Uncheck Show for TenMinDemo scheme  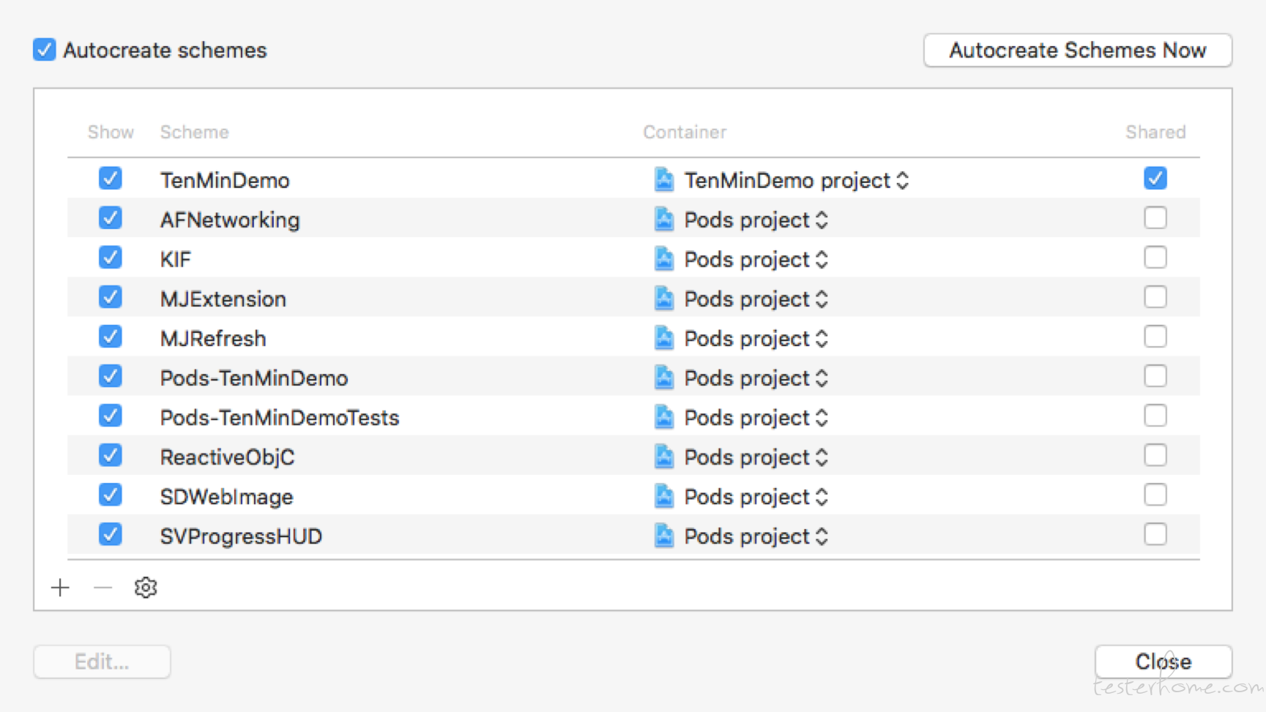pos(111,179)
